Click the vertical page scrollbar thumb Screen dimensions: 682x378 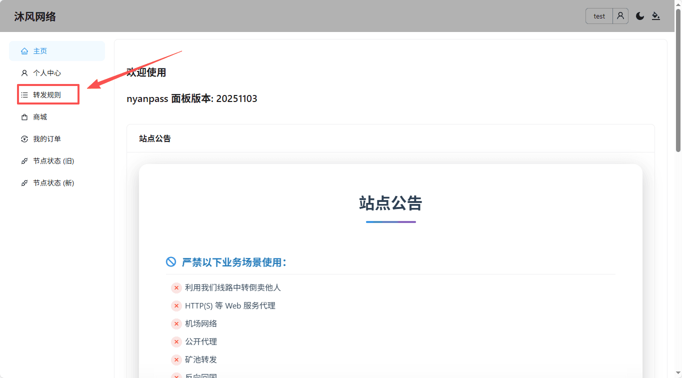click(678, 80)
